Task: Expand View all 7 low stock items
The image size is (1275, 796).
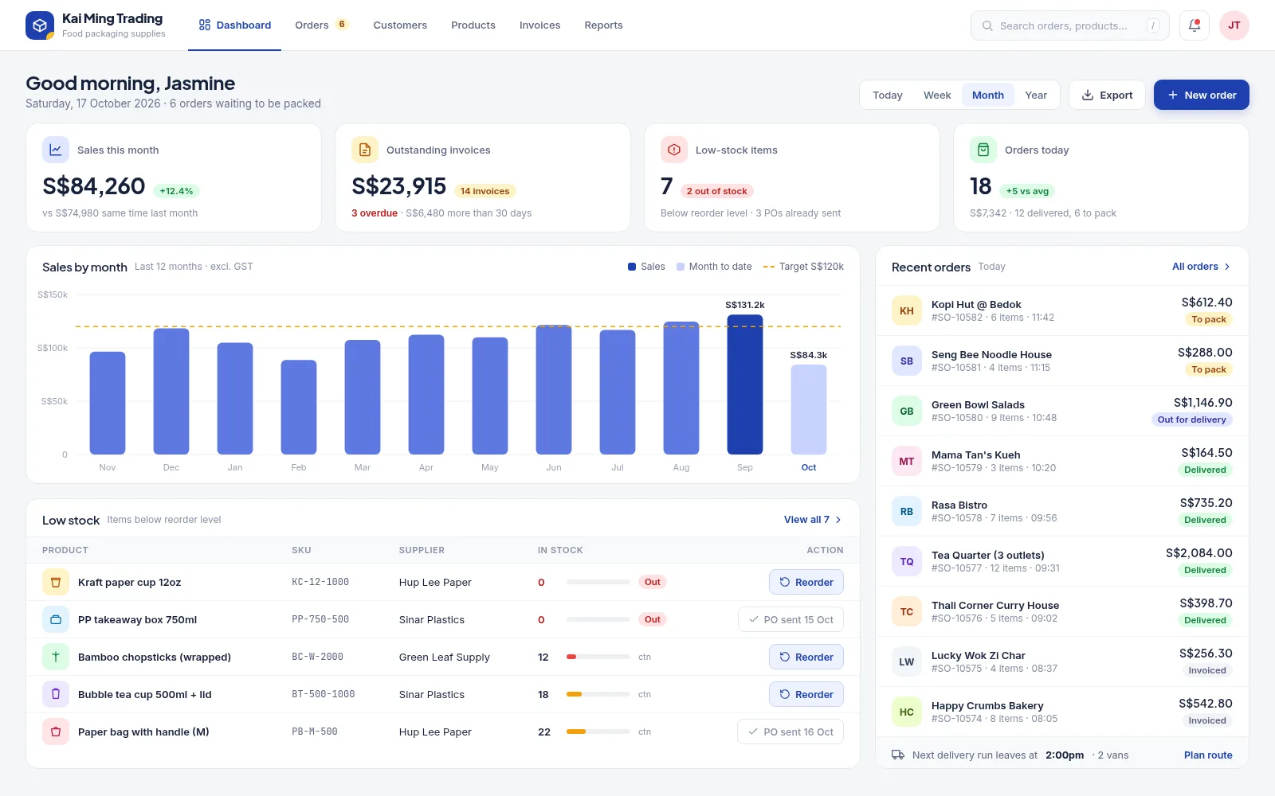Action: (x=813, y=520)
